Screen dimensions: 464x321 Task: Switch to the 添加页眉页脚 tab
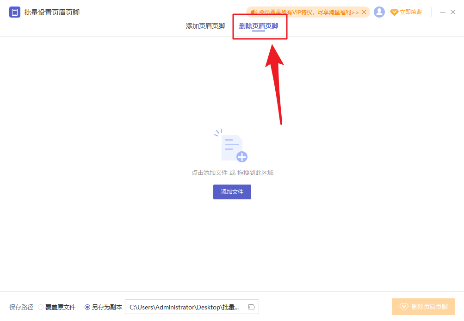coord(205,26)
